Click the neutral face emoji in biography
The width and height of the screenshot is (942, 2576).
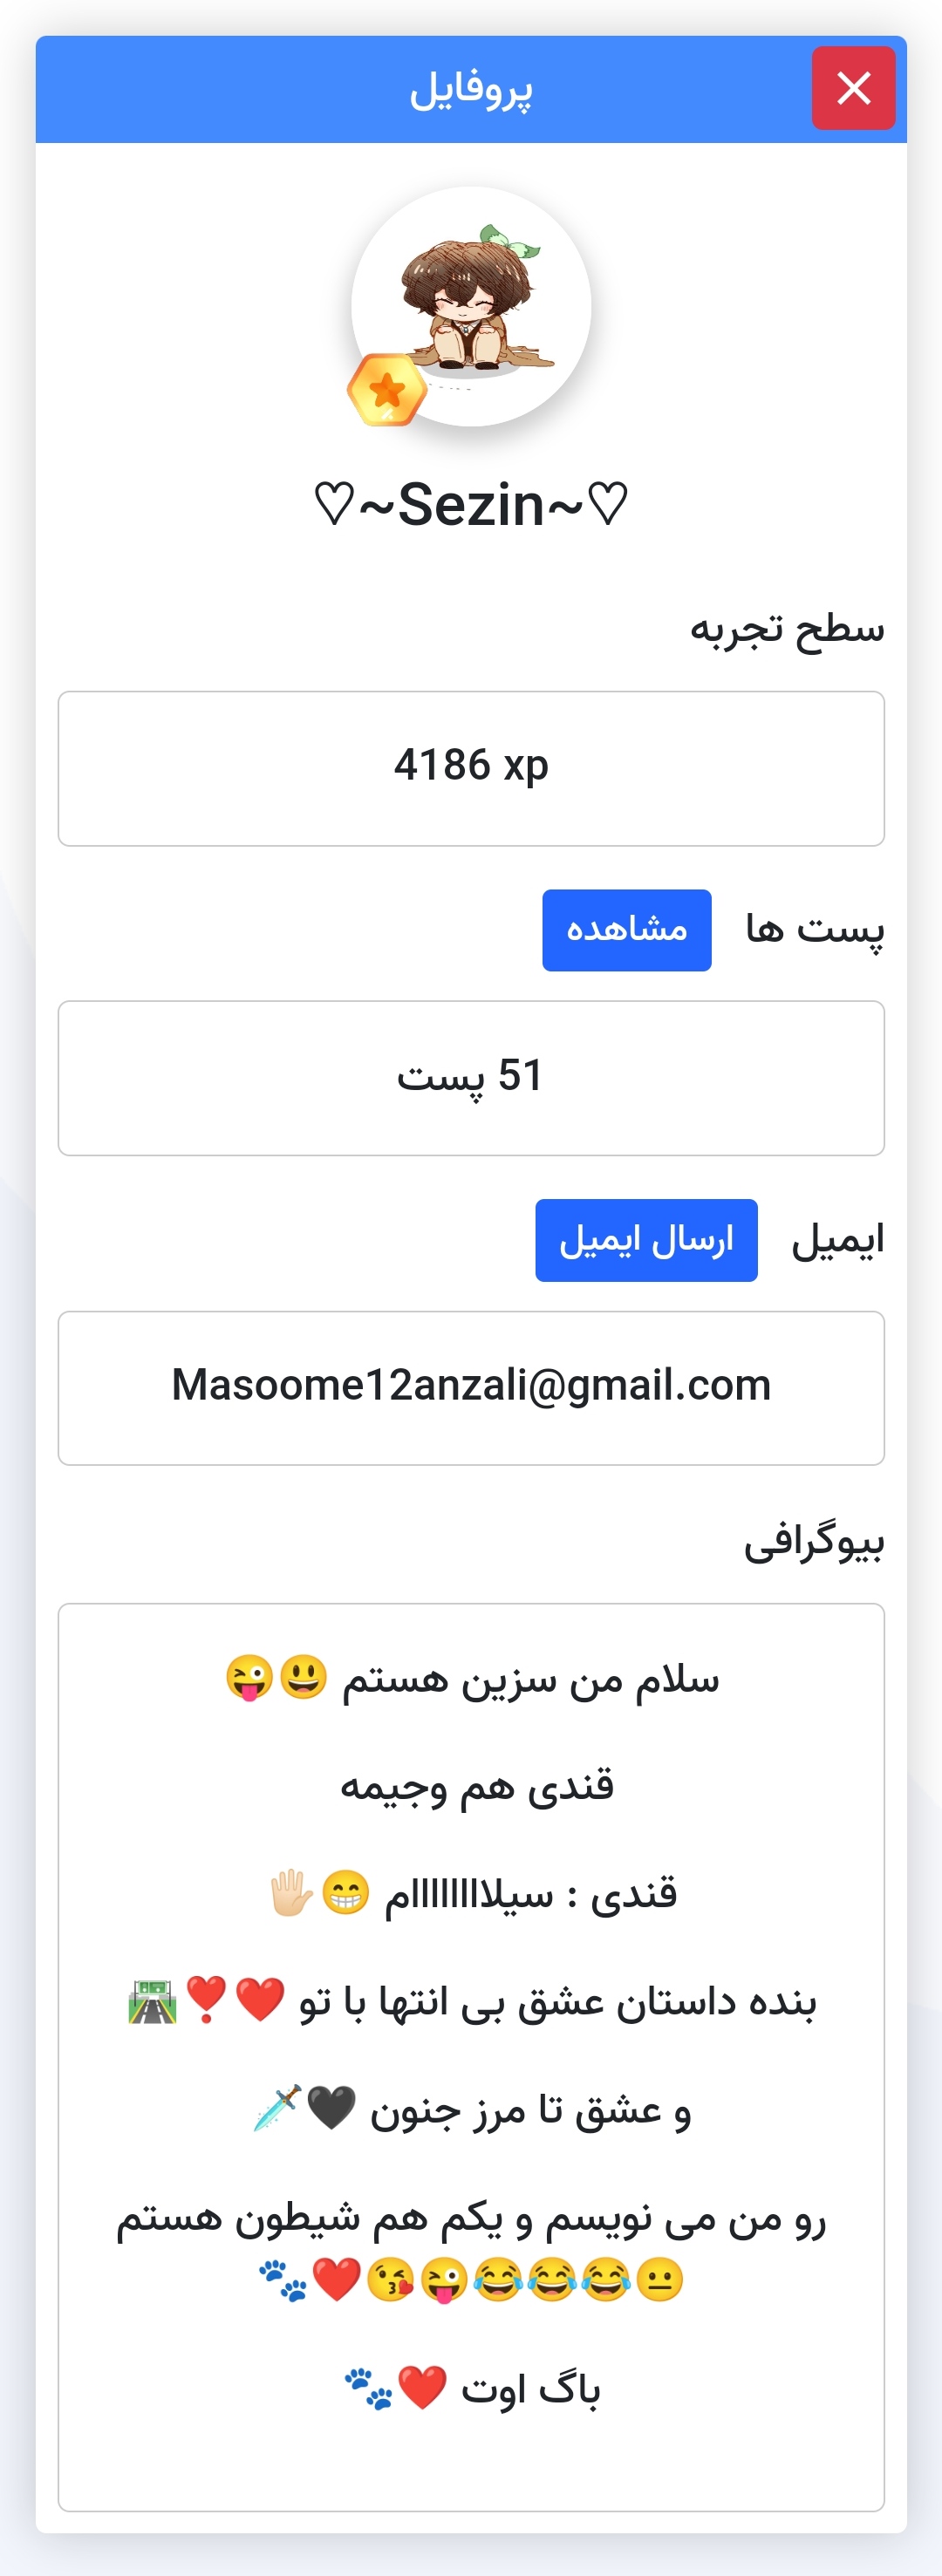point(660,2280)
